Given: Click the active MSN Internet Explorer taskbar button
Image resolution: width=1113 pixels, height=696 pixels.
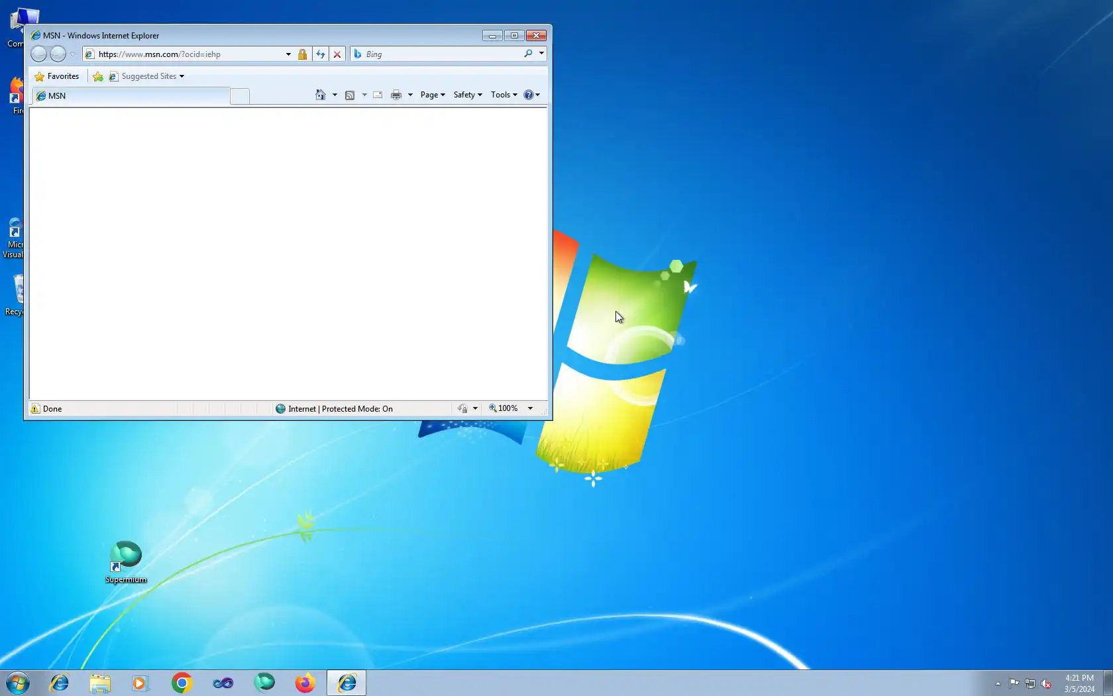Looking at the screenshot, I should (x=346, y=683).
